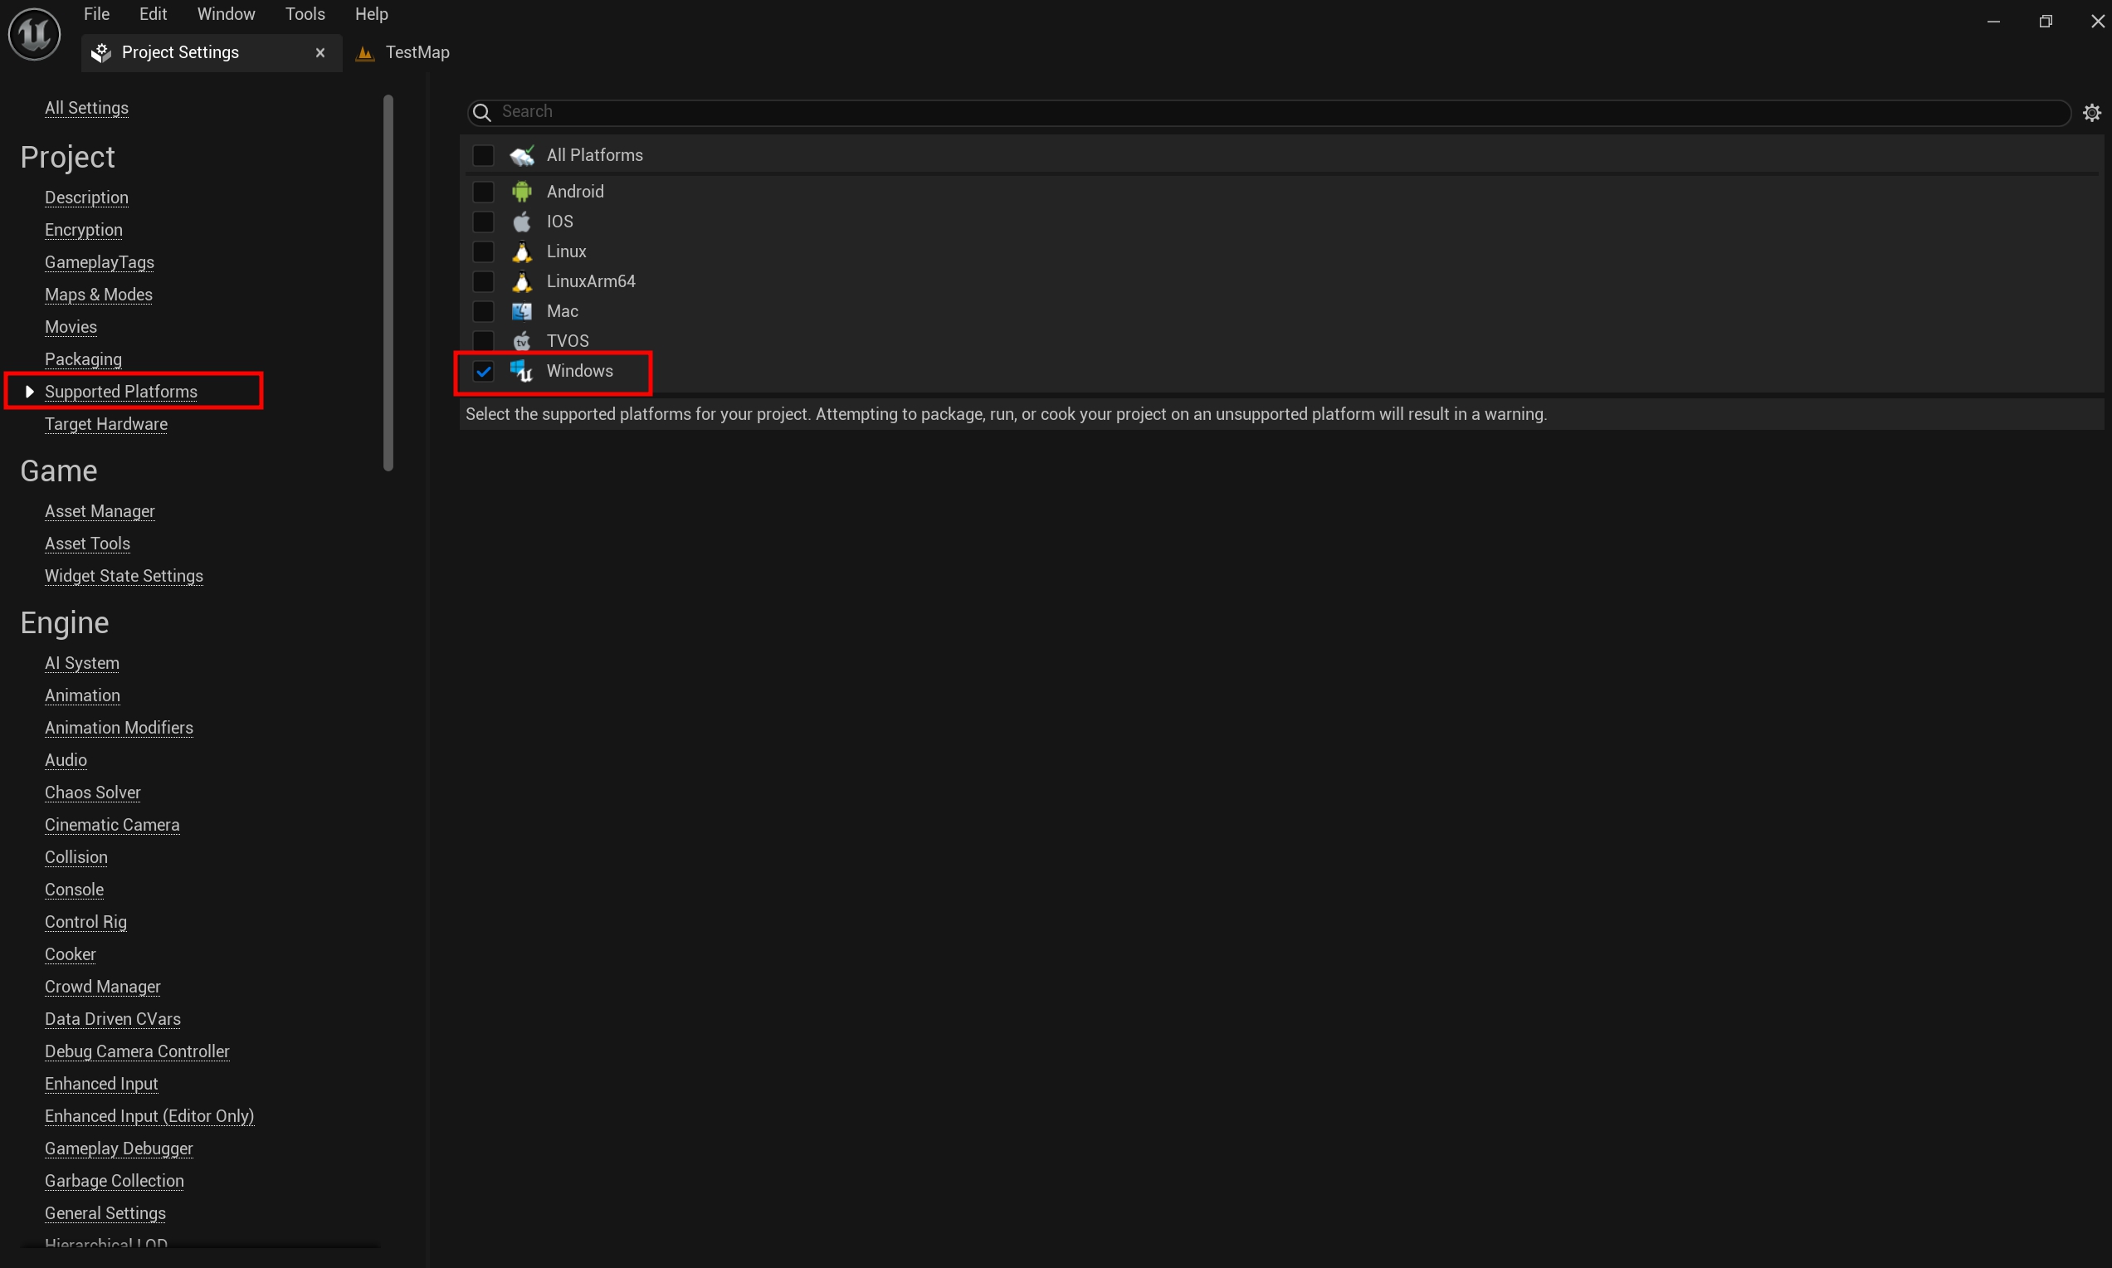Go to Asset Tools settings

point(88,544)
